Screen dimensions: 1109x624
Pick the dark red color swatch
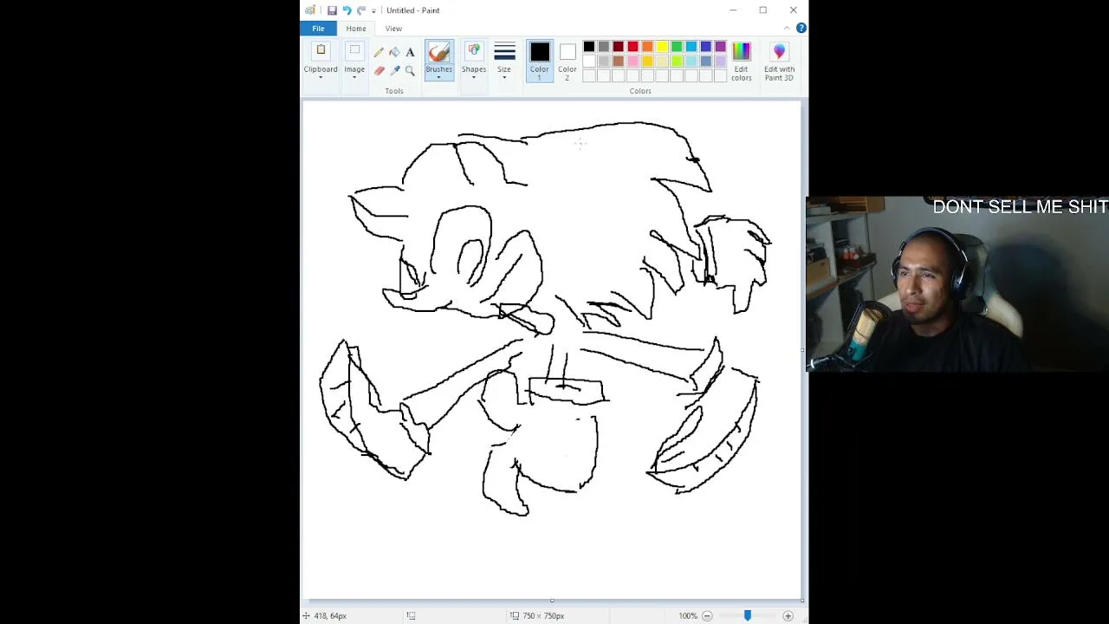[x=618, y=47]
